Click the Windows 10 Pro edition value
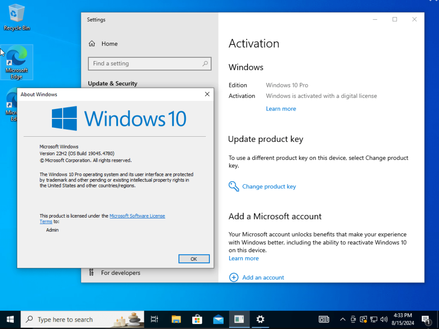Viewport: 439px width, 329px height. click(x=287, y=85)
